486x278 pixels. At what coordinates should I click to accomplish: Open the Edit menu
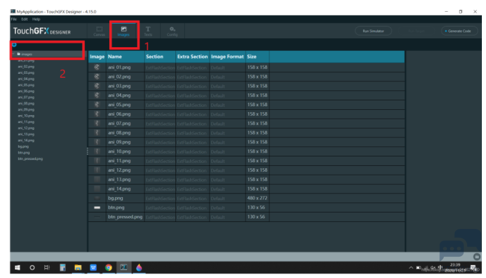(24, 19)
